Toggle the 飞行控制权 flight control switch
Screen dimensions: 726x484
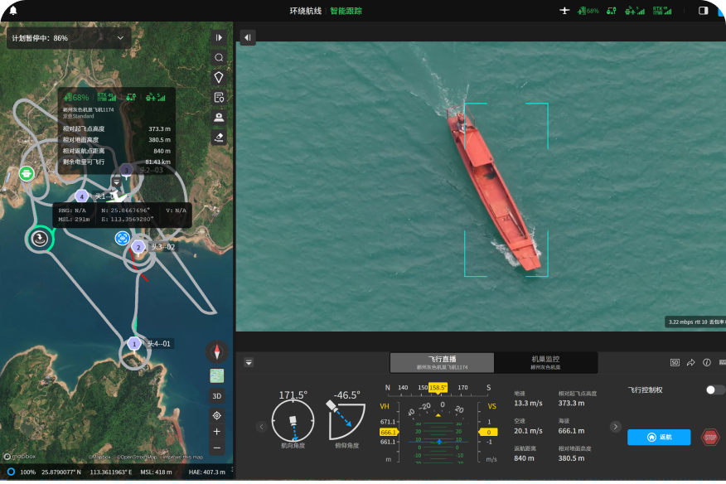coord(714,390)
